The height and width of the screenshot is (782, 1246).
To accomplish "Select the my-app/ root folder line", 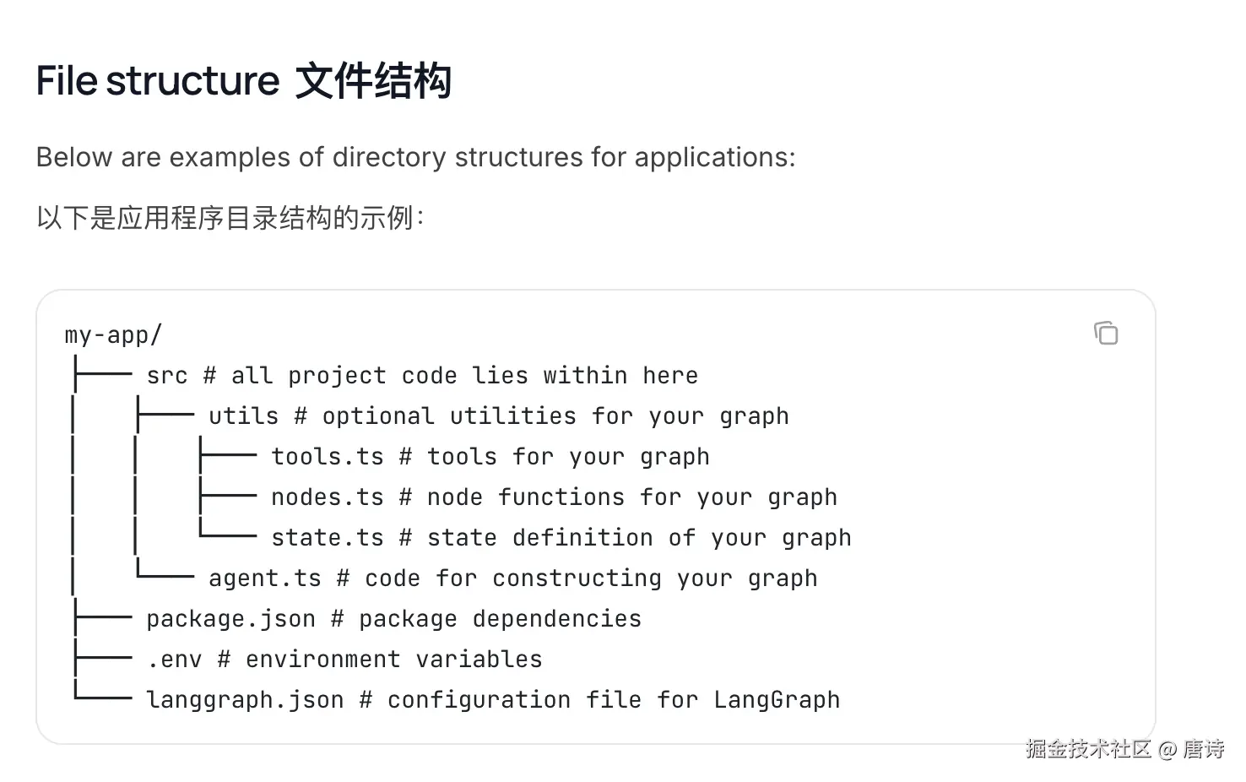I will coord(113,335).
